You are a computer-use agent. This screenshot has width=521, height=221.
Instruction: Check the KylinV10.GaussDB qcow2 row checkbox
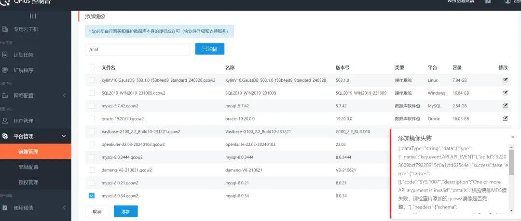pyautogui.click(x=92, y=80)
